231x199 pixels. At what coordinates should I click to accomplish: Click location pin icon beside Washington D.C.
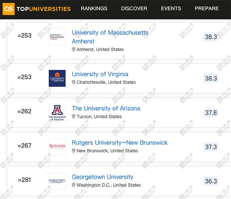point(73,185)
